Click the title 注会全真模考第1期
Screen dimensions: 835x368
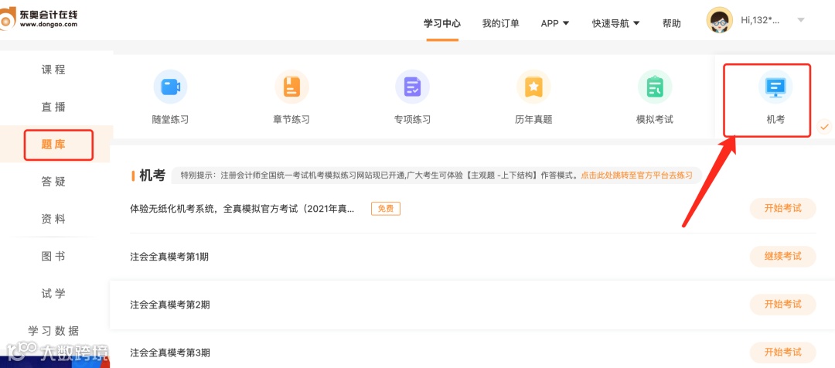click(x=169, y=257)
